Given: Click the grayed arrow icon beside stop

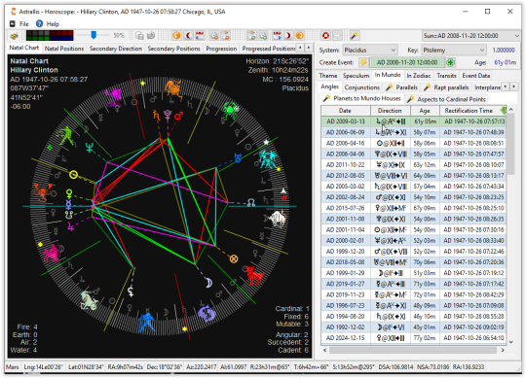Looking at the screenshot, I should 337,35.
